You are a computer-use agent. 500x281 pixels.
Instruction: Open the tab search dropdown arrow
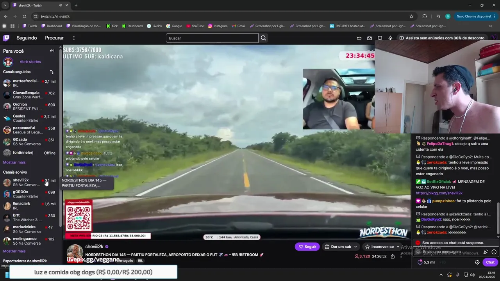(x=5, y=5)
